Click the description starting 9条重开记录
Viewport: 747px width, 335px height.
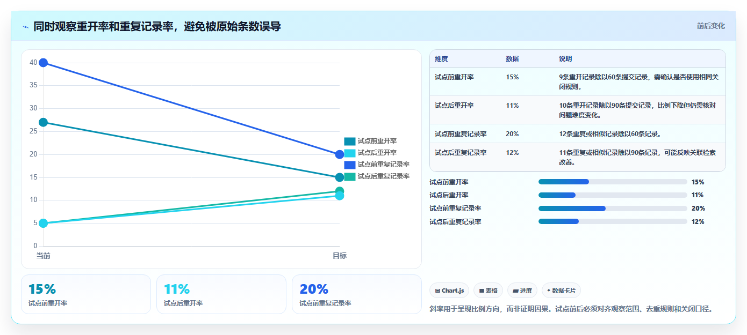tap(639, 81)
